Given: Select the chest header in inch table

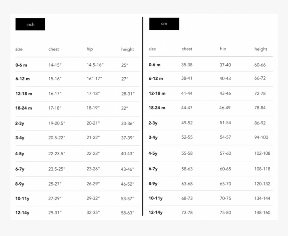Looking at the screenshot, I should coord(54,49).
